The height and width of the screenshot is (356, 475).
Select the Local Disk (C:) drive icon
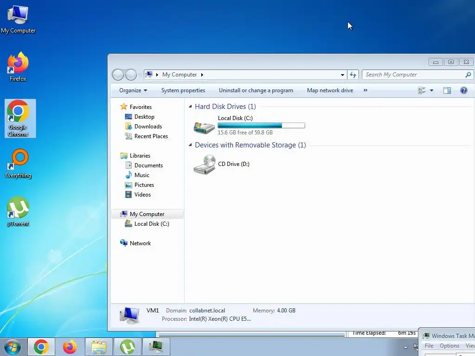[204, 127]
